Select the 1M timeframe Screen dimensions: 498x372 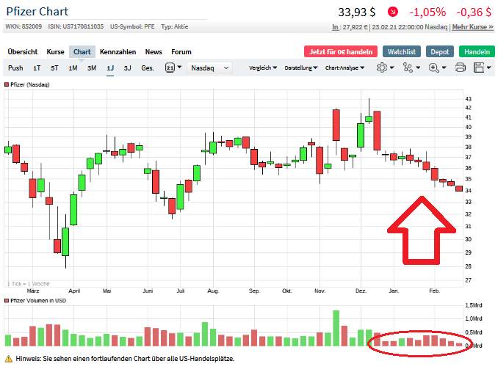coord(73,68)
